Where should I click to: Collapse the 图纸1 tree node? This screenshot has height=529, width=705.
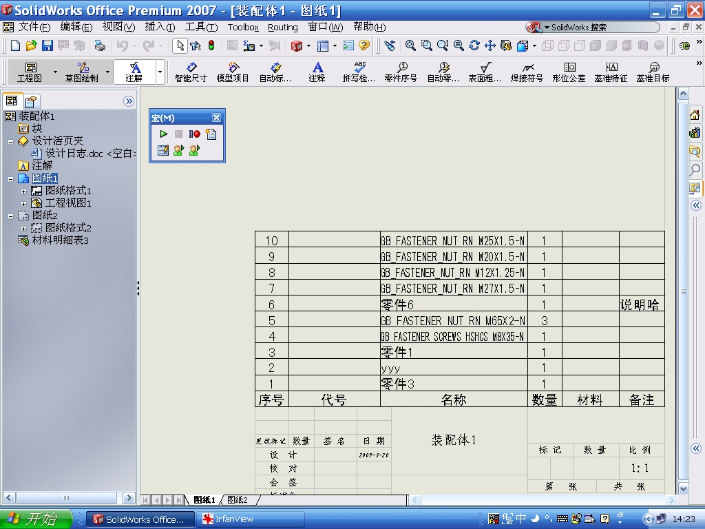tap(10, 179)
